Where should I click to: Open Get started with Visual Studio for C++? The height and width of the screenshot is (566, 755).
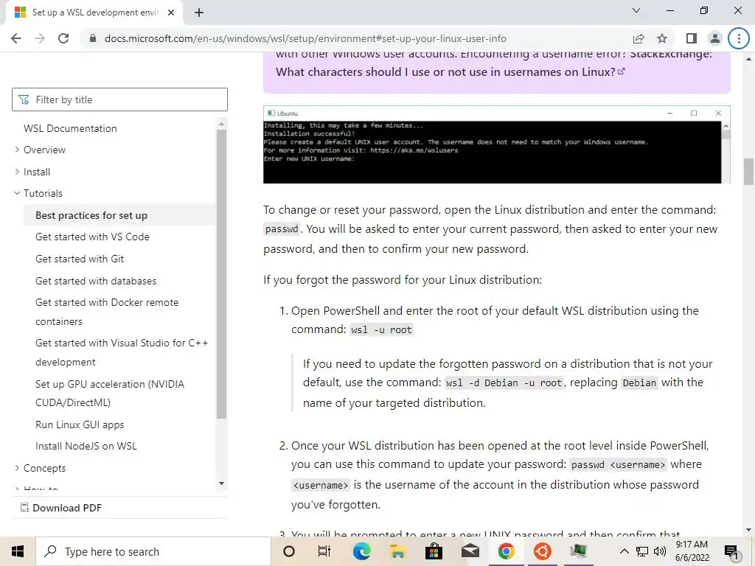122,352
